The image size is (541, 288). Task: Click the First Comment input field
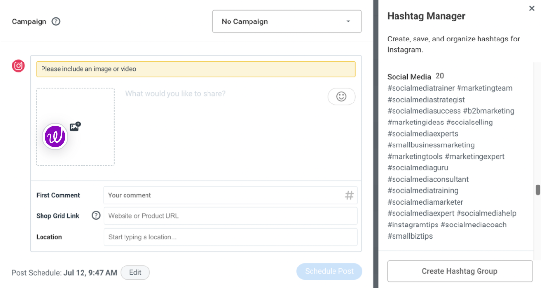225,195
